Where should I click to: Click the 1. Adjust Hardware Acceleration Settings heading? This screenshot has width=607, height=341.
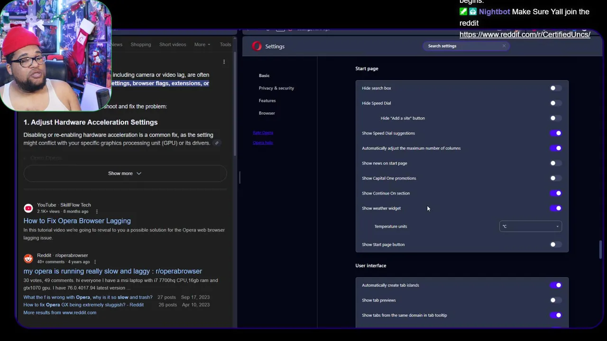91,122
